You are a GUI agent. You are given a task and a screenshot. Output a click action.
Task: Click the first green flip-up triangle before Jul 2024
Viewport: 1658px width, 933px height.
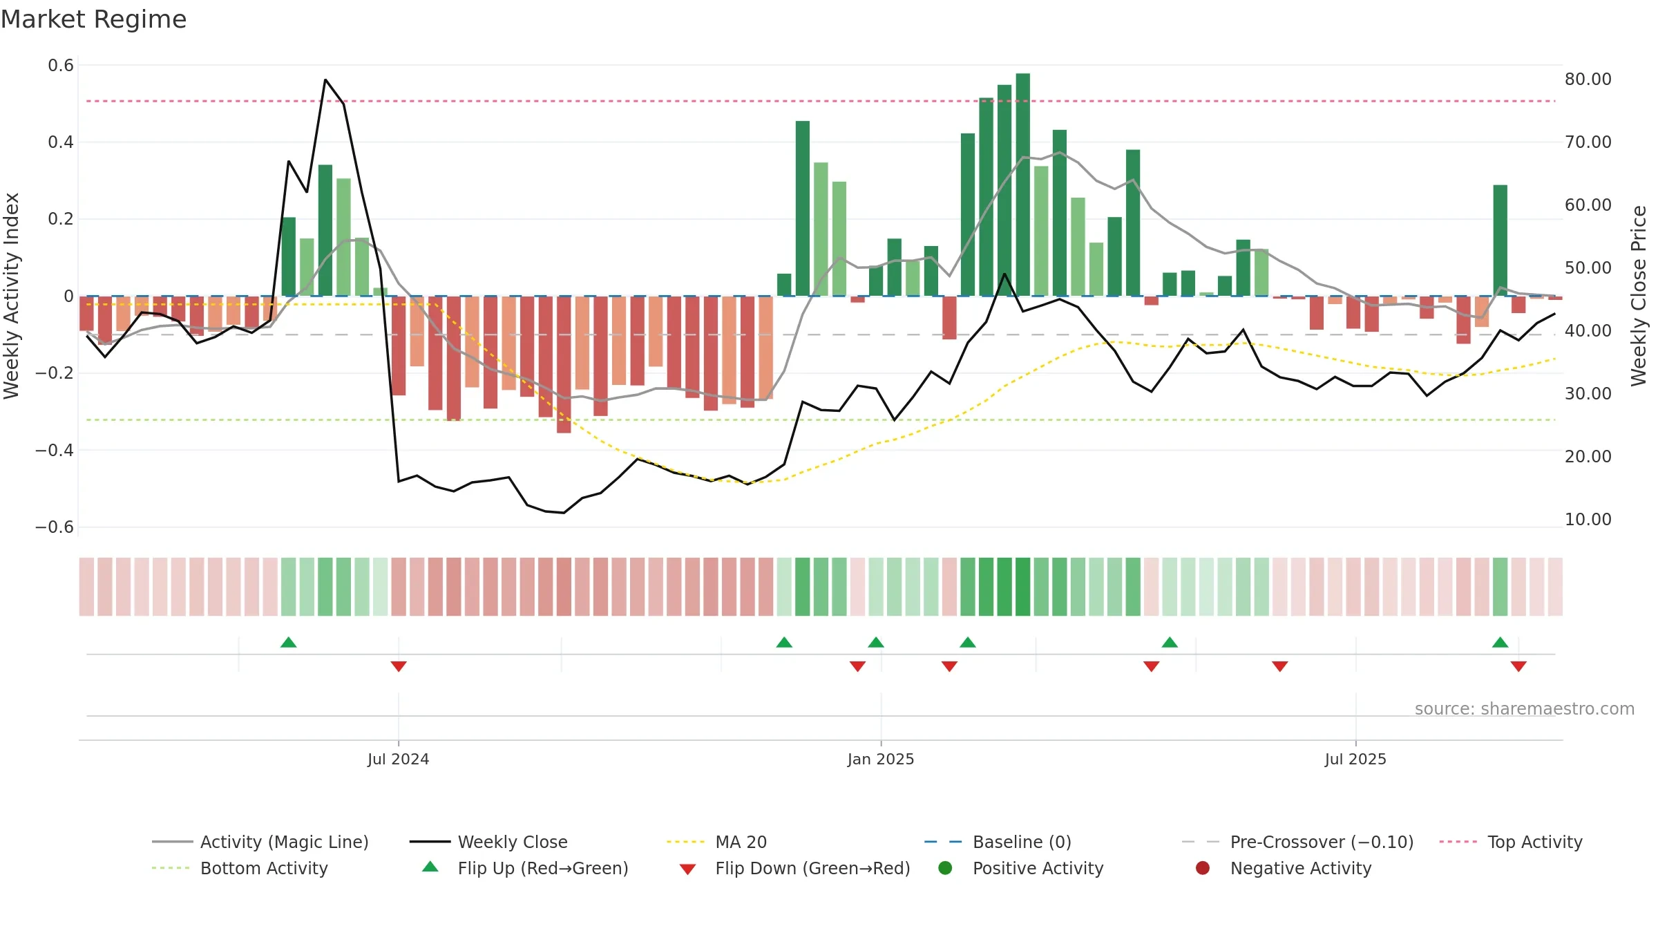289,643
